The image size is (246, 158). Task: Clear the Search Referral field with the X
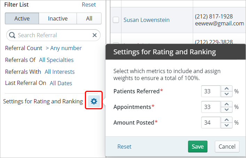coord(95,35)
